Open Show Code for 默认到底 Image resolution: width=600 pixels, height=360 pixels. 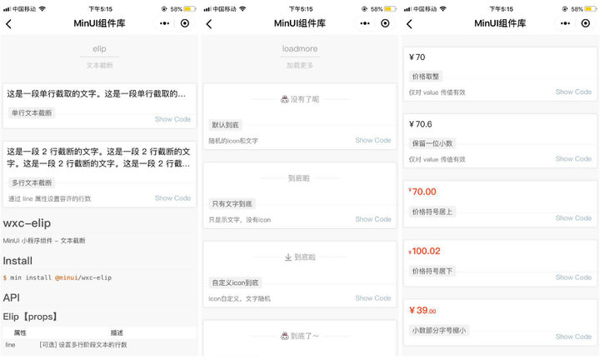pyautogui.click(x=372, y=140)
